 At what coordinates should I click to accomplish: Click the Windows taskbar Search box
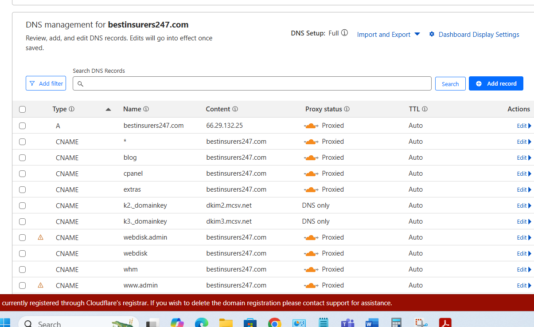78,323
